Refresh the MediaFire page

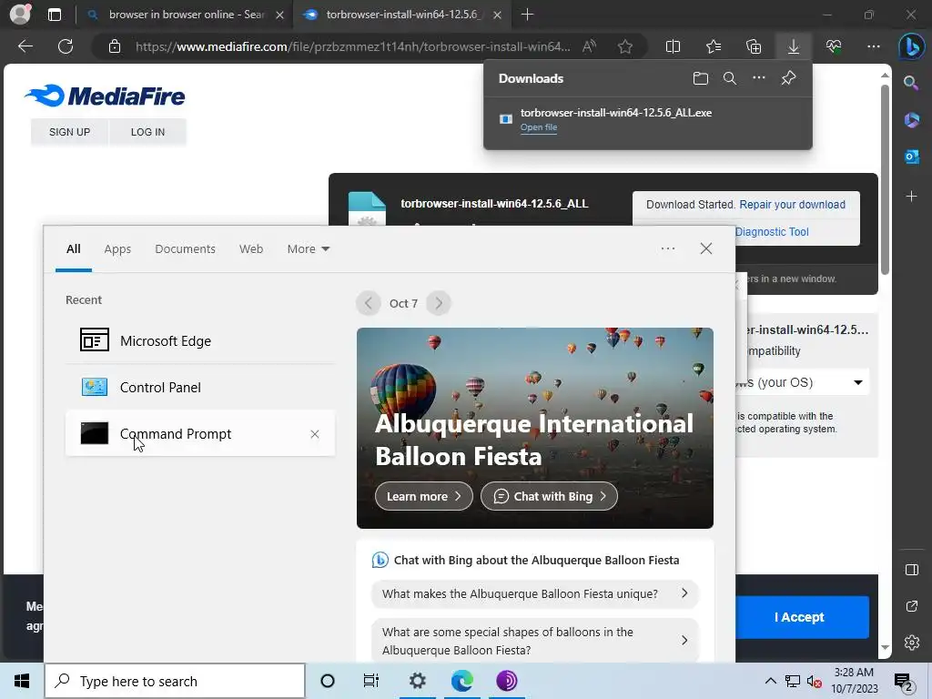tap(66, 46)
